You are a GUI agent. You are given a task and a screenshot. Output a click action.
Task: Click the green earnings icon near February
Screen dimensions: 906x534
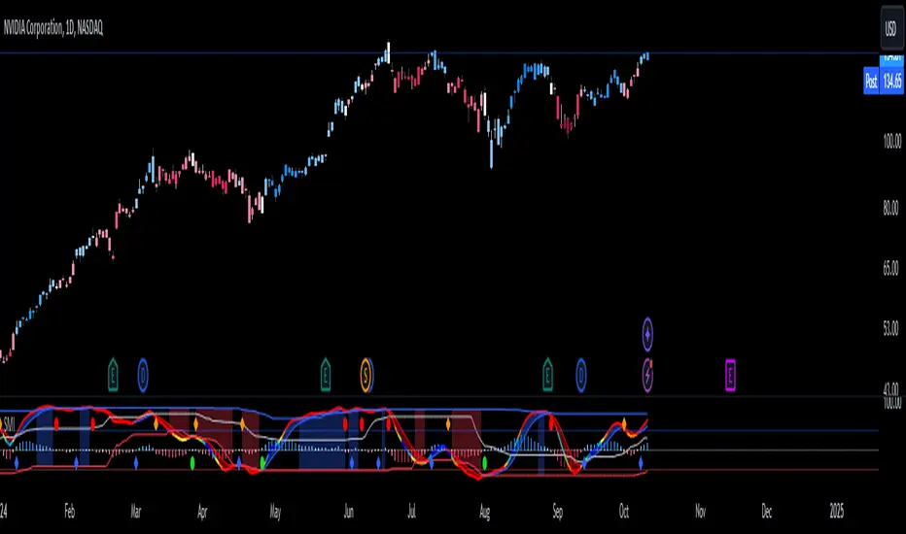pyautogui.click(x=113, y=375)
